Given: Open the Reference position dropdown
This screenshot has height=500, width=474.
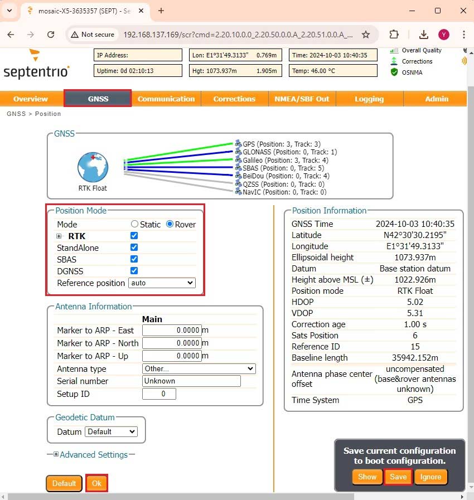Looking at the screenshot, I should point(162,283).
